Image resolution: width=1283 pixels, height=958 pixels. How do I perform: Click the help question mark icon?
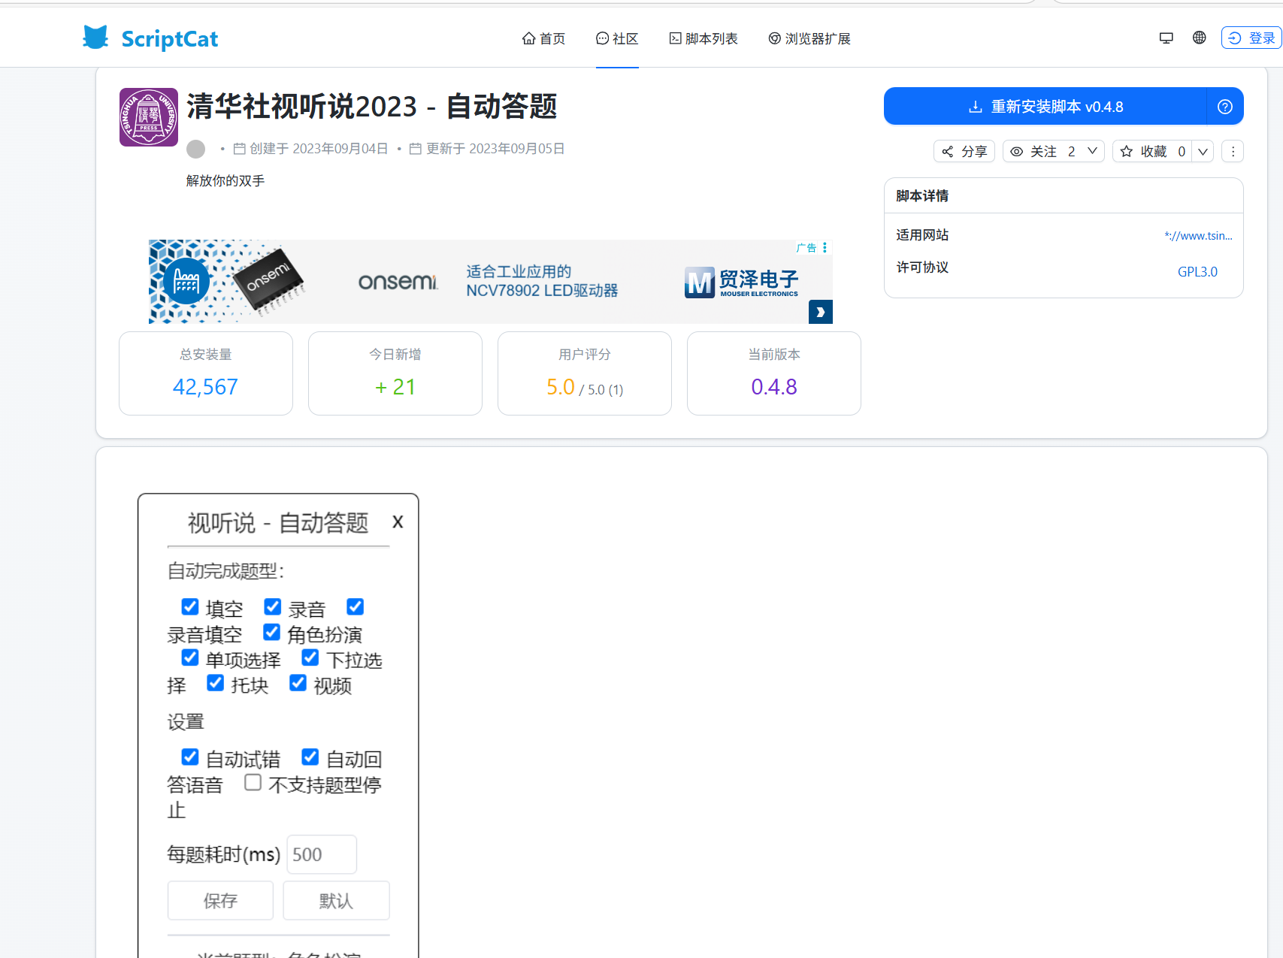tap(1224, 107)
